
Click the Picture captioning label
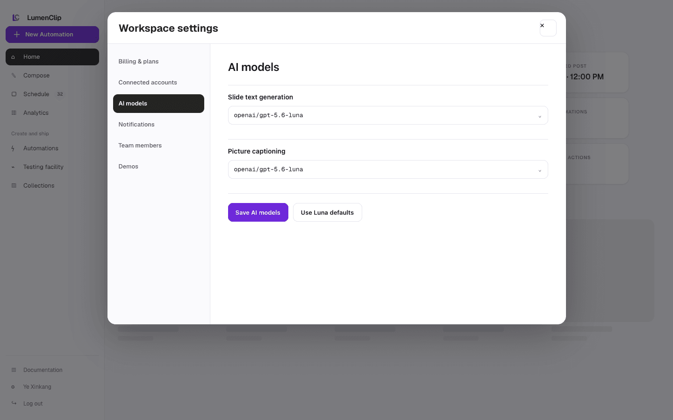pyautogui.click(x=257, y=151)
